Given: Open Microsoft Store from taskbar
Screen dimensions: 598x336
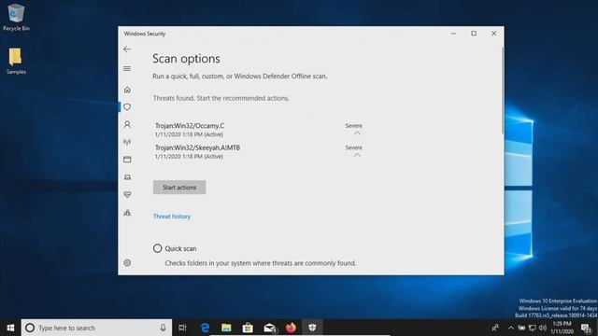Looking at the screenshot, I should click(x=248, y=328).
